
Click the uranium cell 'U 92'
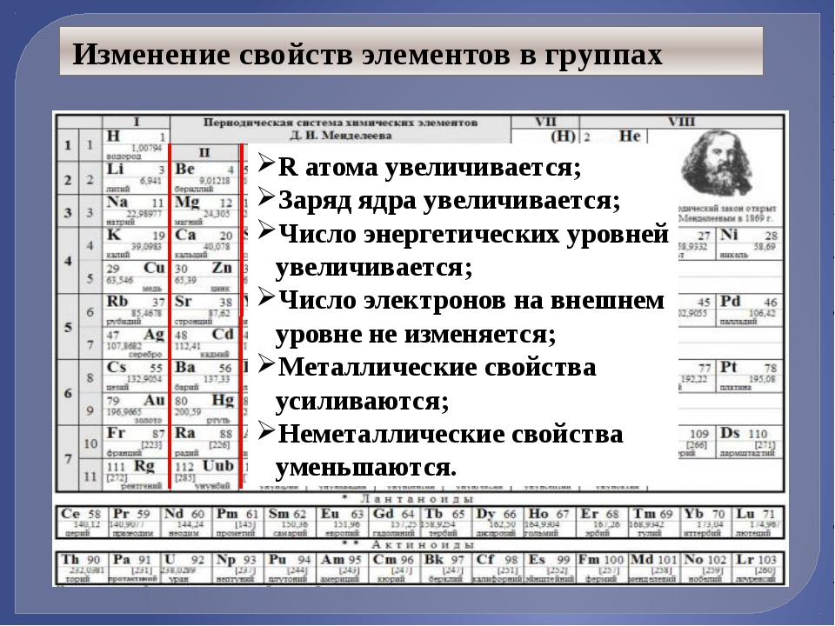click(x=185, y=568)
